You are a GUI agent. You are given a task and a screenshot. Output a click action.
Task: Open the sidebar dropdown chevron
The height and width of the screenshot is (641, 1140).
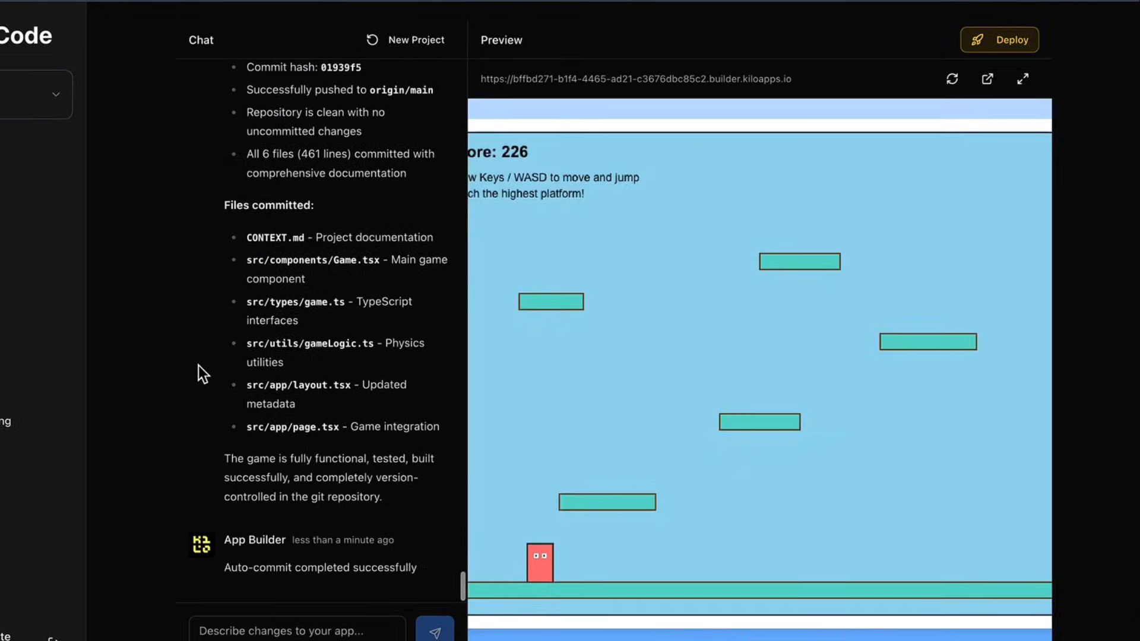tap(56, 94)
